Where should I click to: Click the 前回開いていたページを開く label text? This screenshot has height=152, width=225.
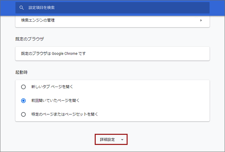55,100
